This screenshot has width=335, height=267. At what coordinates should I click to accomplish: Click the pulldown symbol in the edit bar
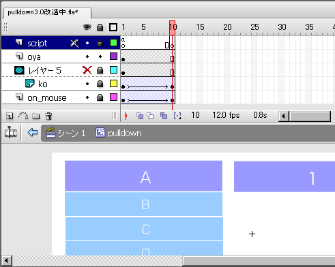[119, 133]
